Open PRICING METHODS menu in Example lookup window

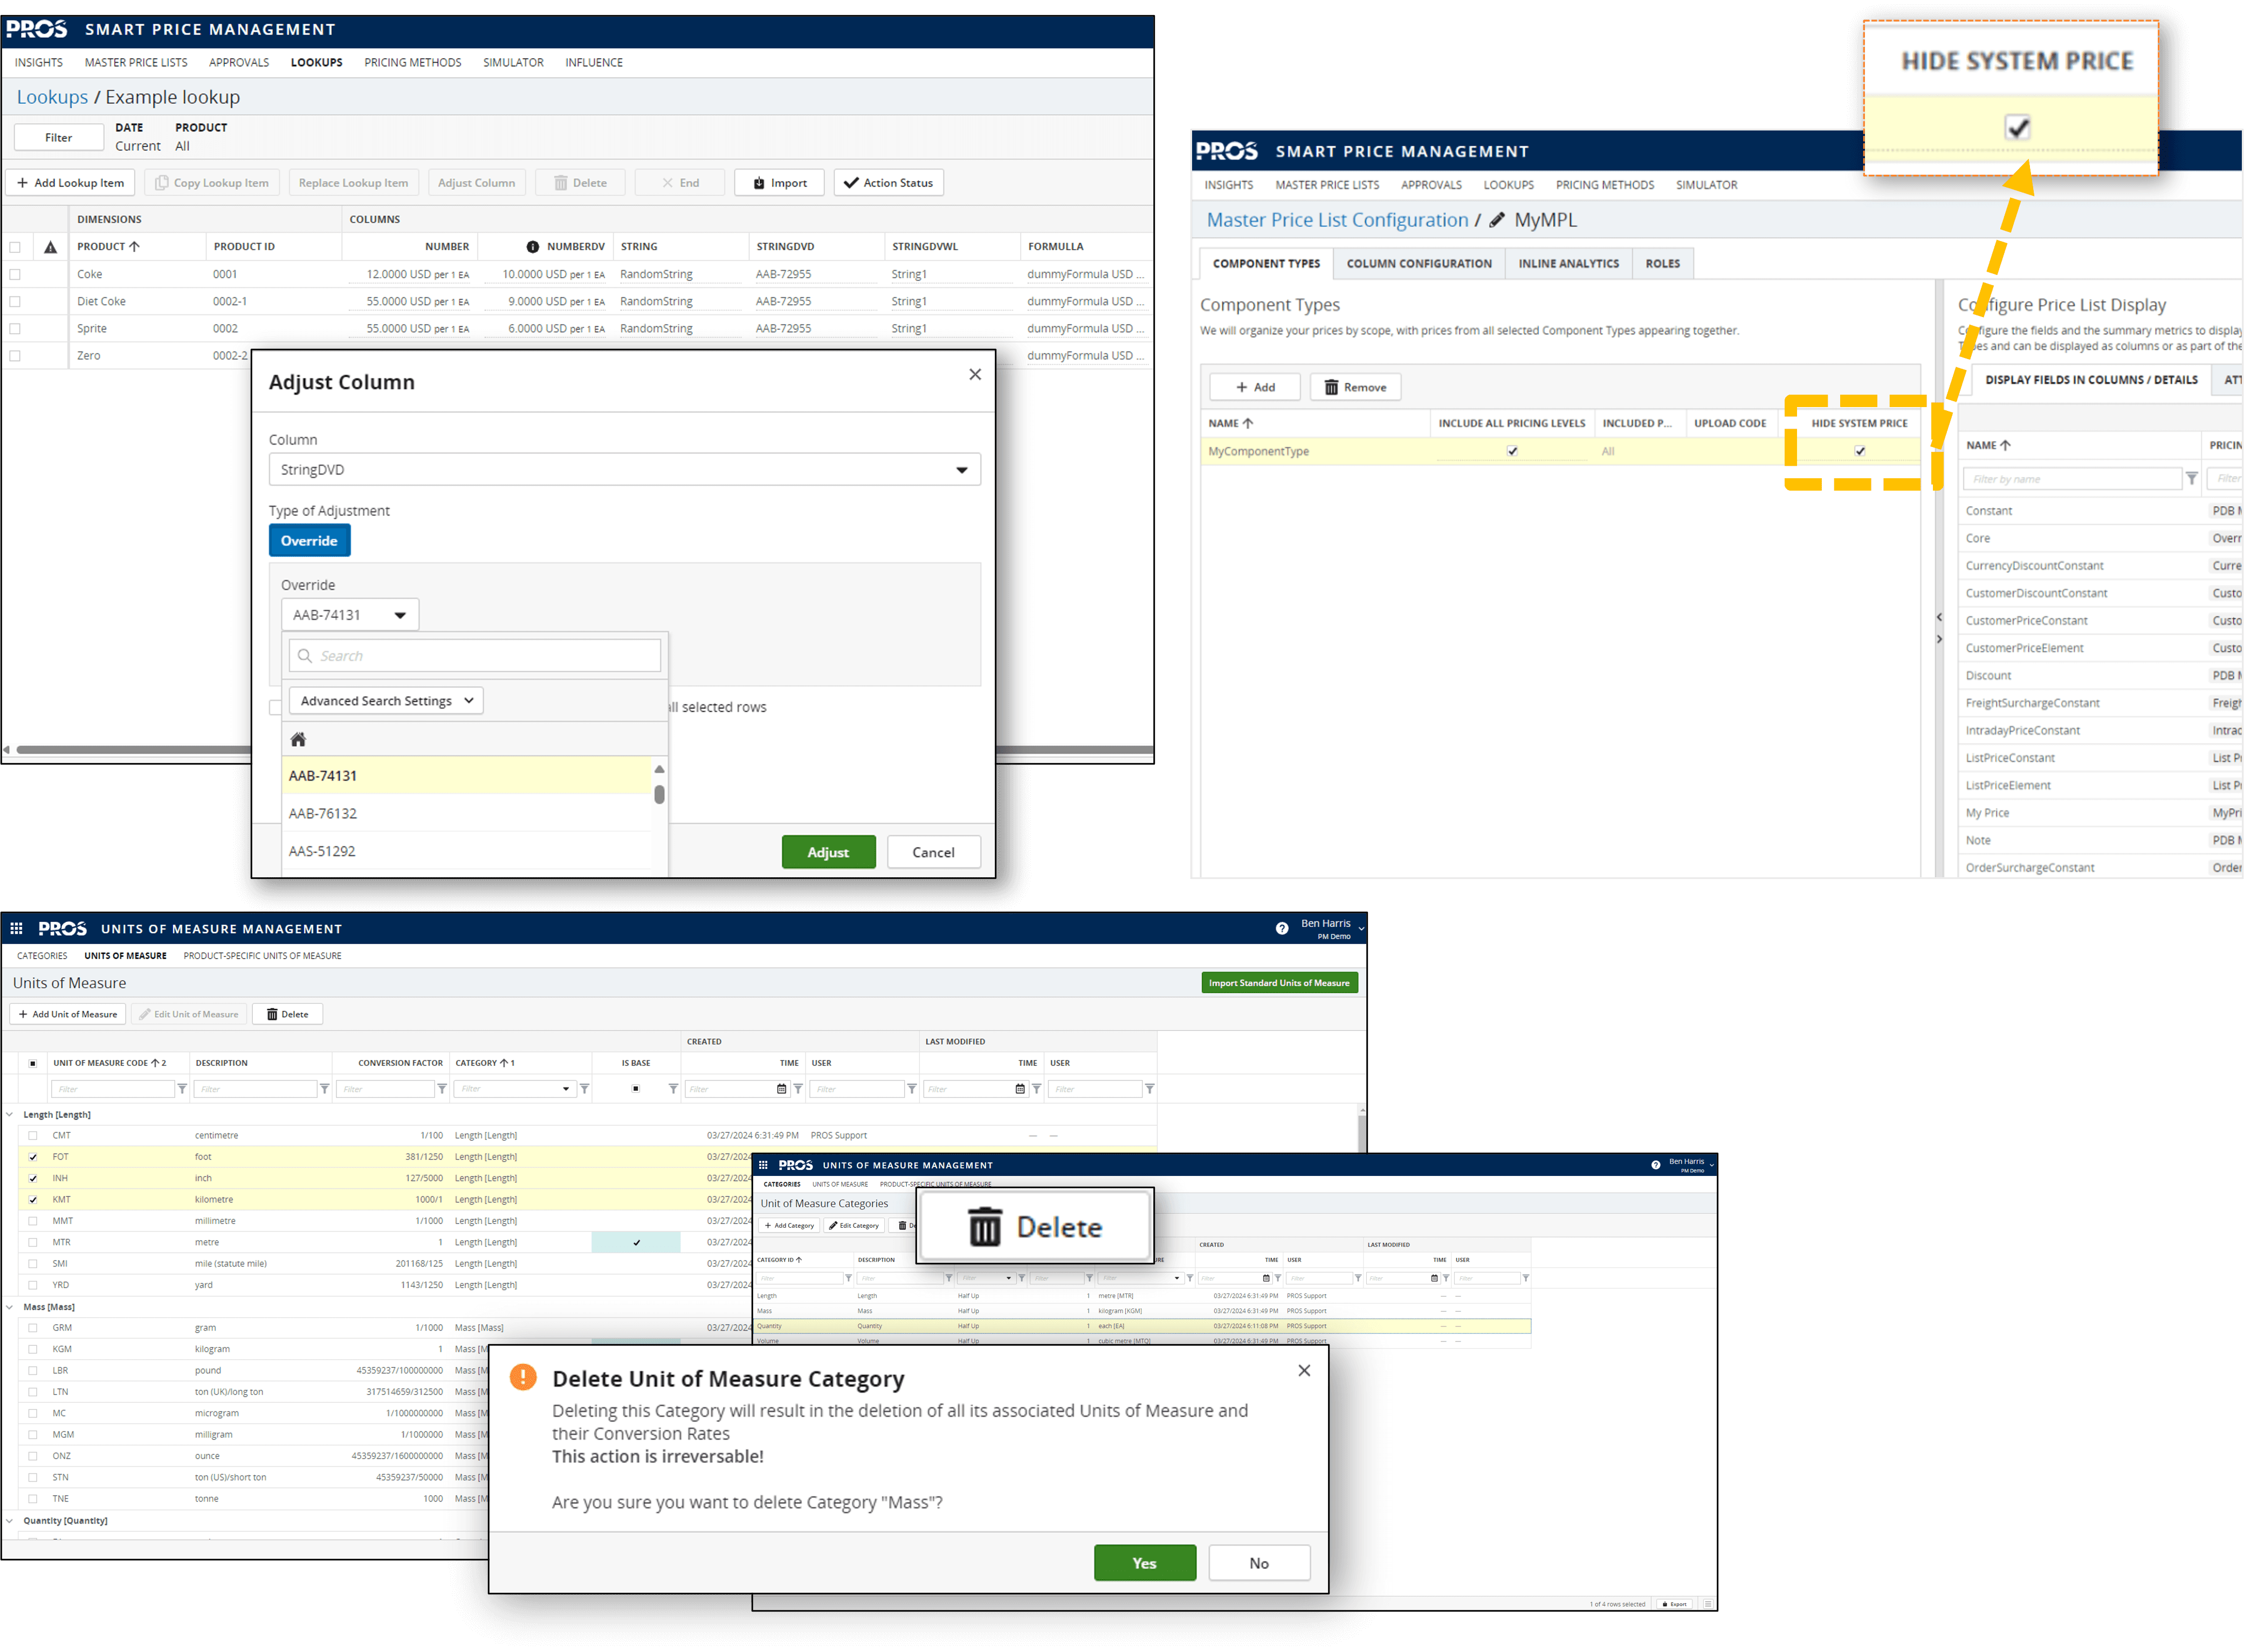click(412, 63)
